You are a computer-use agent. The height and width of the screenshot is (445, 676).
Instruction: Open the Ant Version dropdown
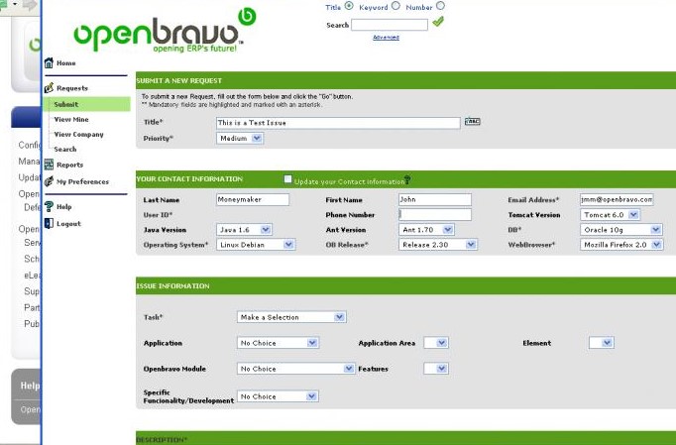coord(426,230)
